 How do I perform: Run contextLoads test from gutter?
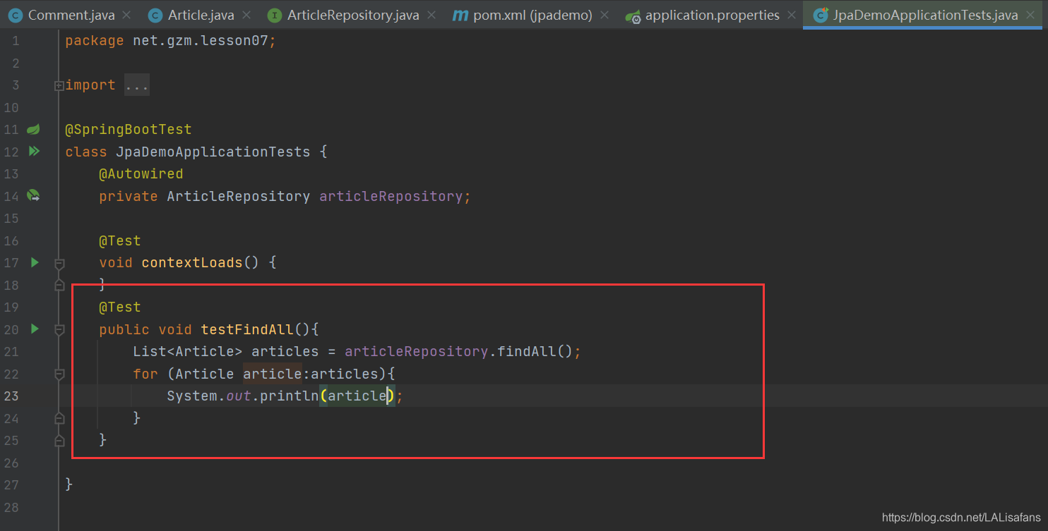[34, 262]
